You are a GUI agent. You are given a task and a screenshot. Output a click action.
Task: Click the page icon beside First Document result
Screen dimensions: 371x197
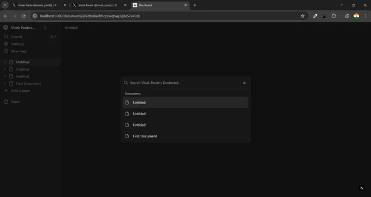point(127,136)
